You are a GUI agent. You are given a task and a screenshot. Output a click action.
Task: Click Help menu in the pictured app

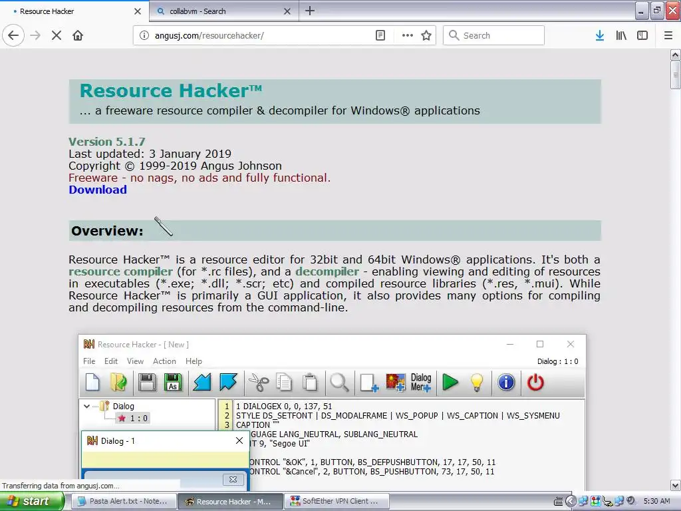coord(194,361)
